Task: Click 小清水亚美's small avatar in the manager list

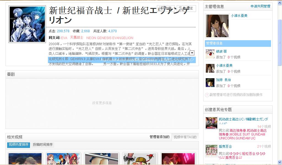Action: 210,68
